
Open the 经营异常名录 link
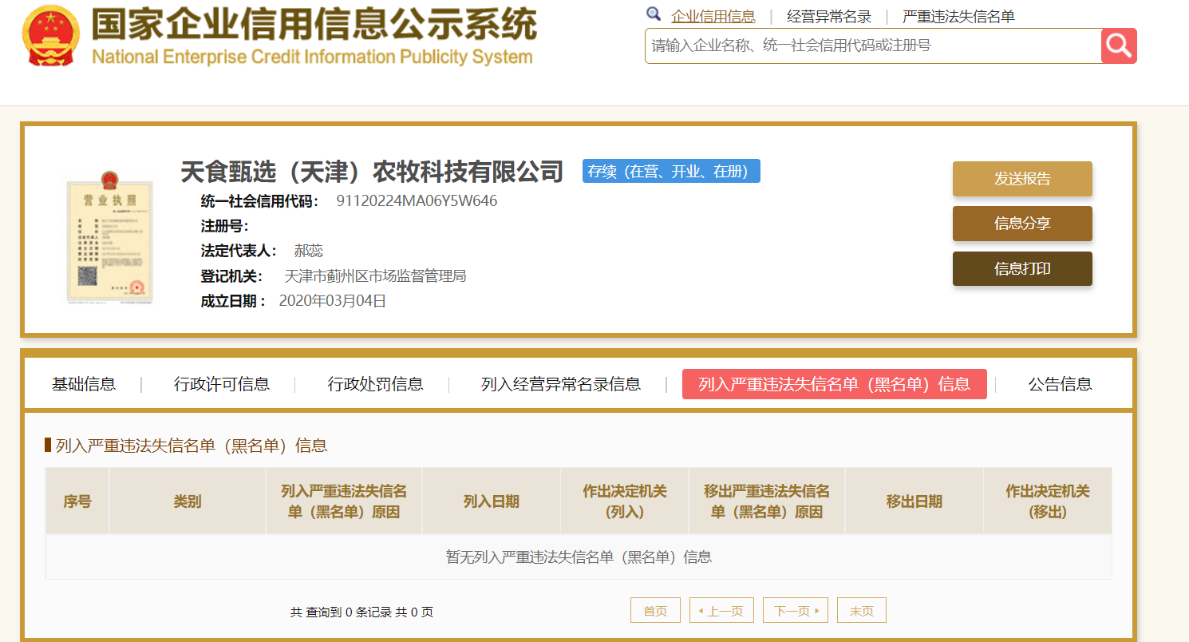click(x=829, y=16)
